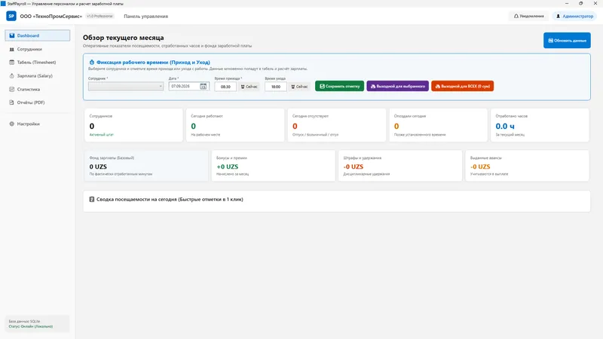Click the orange Выходной для ВСЕХ button

pyautogui.click(x=462, y=86)
